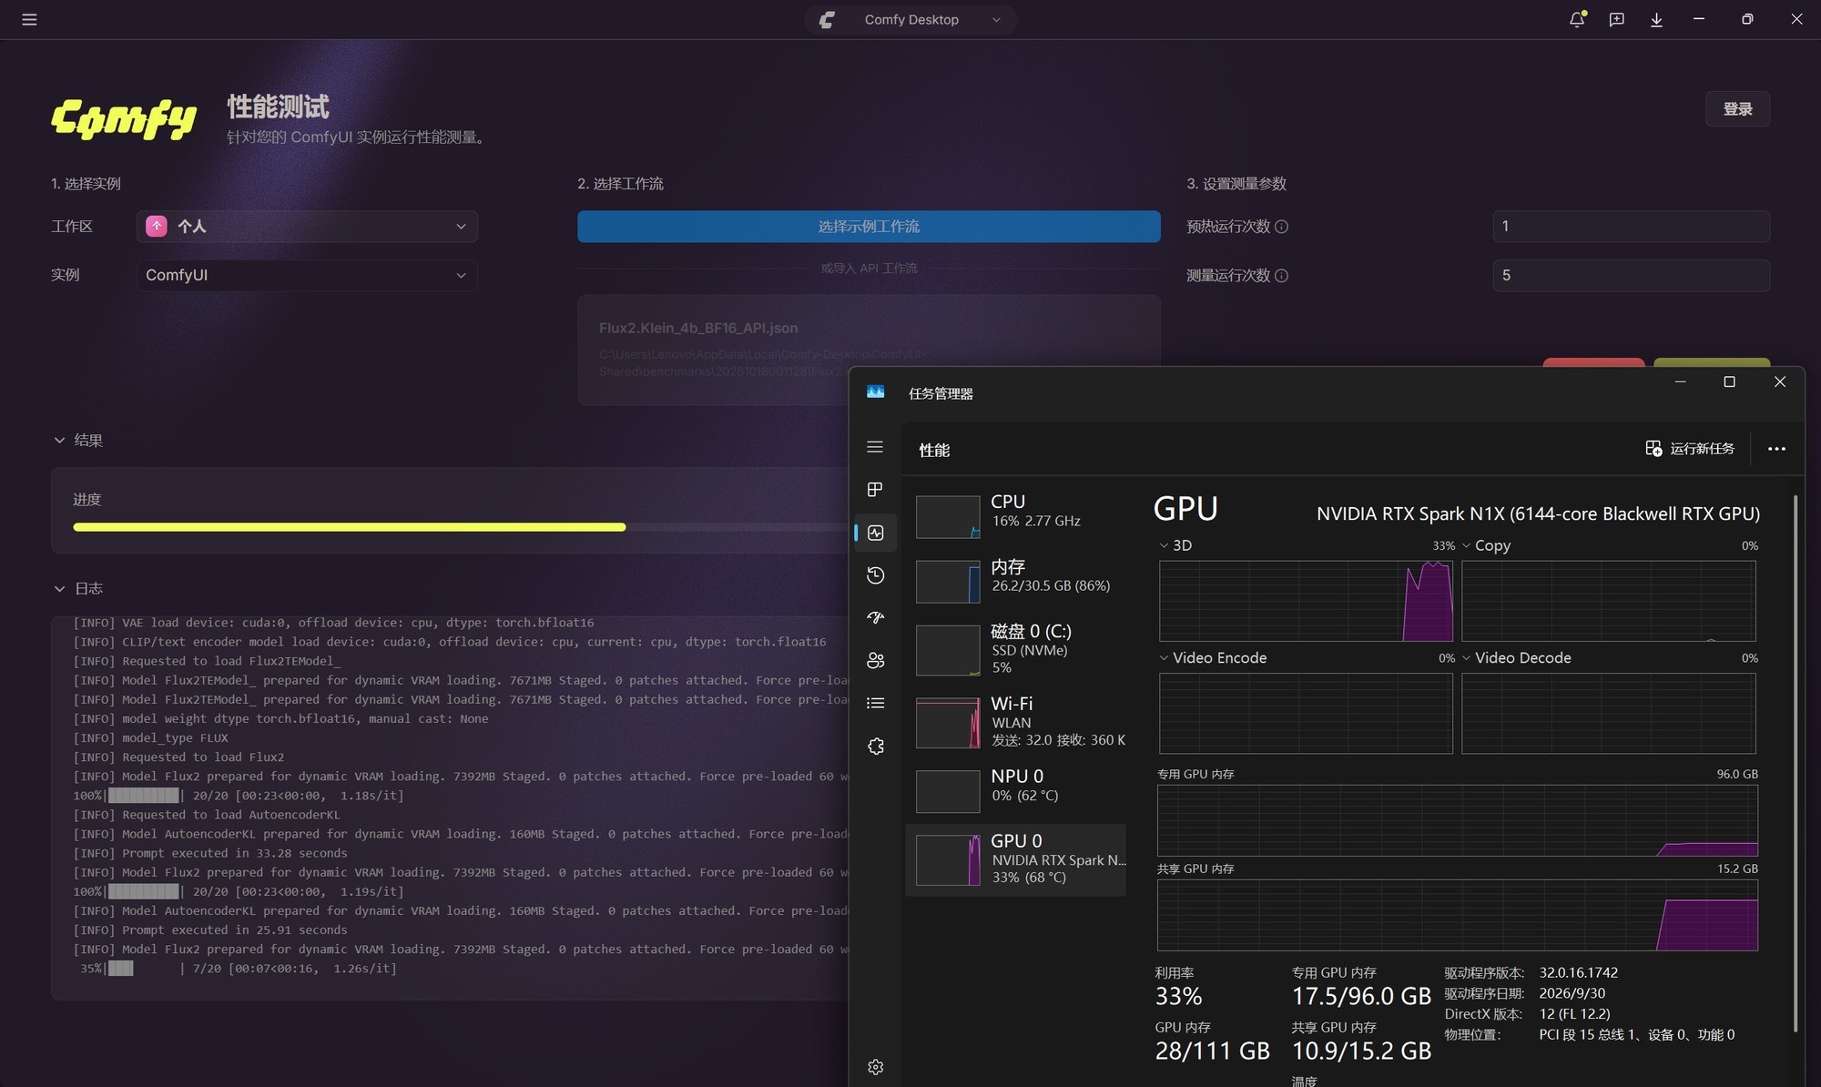The height and width of the screenshot is (1087, 1821).
Task: Click the benchmark 进度 progress bar
Action: coord(460,527)
